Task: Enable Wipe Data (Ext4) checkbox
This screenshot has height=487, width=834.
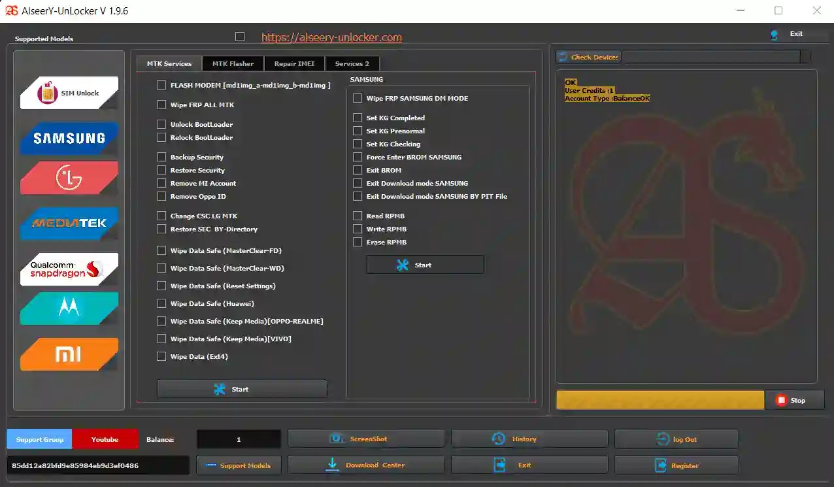Action: pos(161,356)
